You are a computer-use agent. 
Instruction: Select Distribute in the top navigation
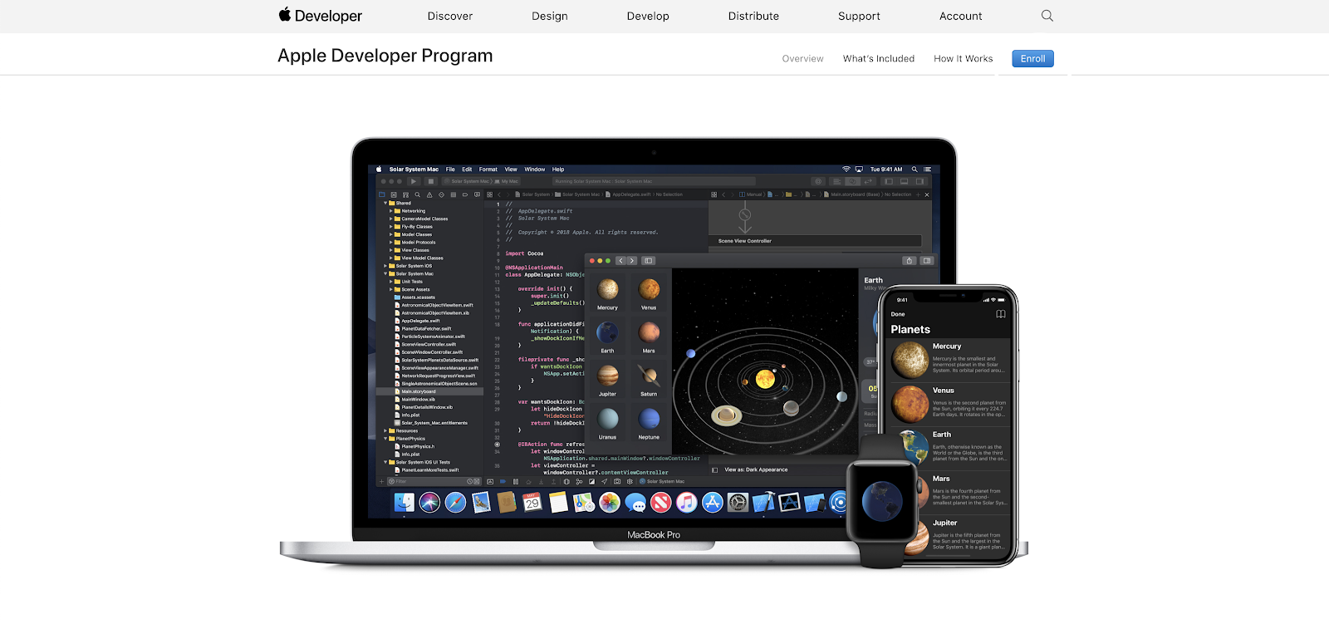(753, 16)
